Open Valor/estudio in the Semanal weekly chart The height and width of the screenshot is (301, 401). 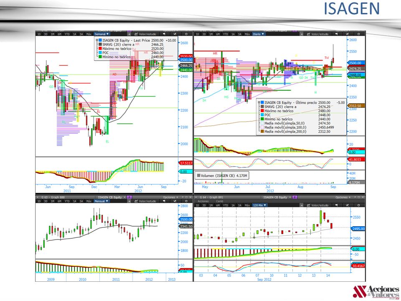point(145,34)
